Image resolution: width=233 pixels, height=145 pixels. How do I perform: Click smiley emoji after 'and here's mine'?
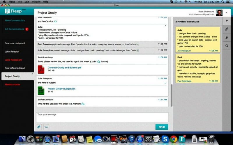pos(55,21)
